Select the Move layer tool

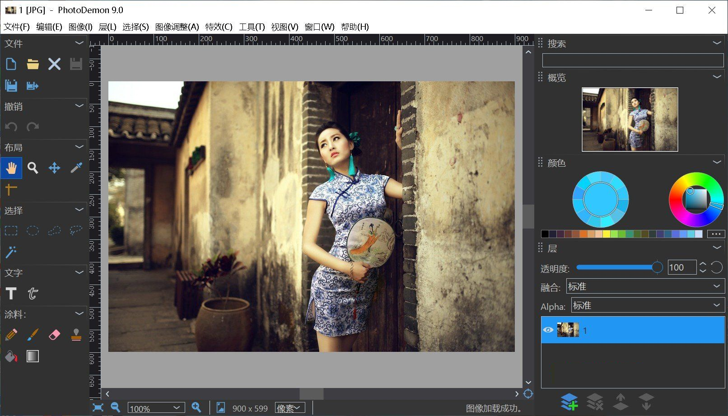tap(54, 168)
